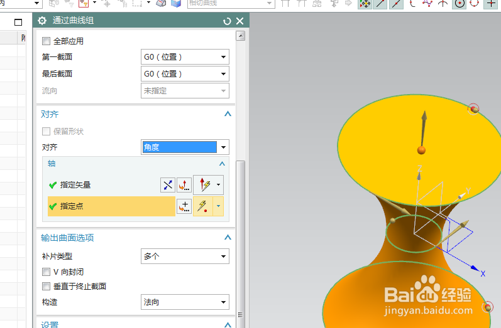
Task: Toggle the midpoint snap icon
Action: tap(396, 4)
